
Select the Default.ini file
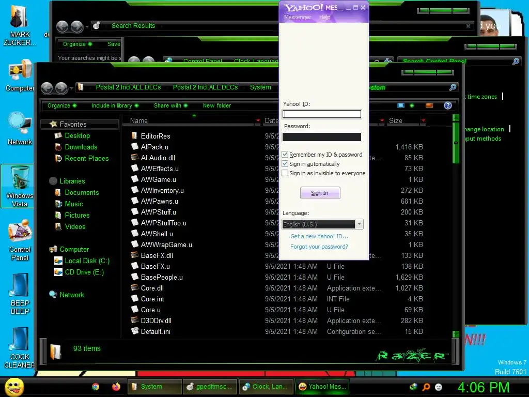[155, 331]
